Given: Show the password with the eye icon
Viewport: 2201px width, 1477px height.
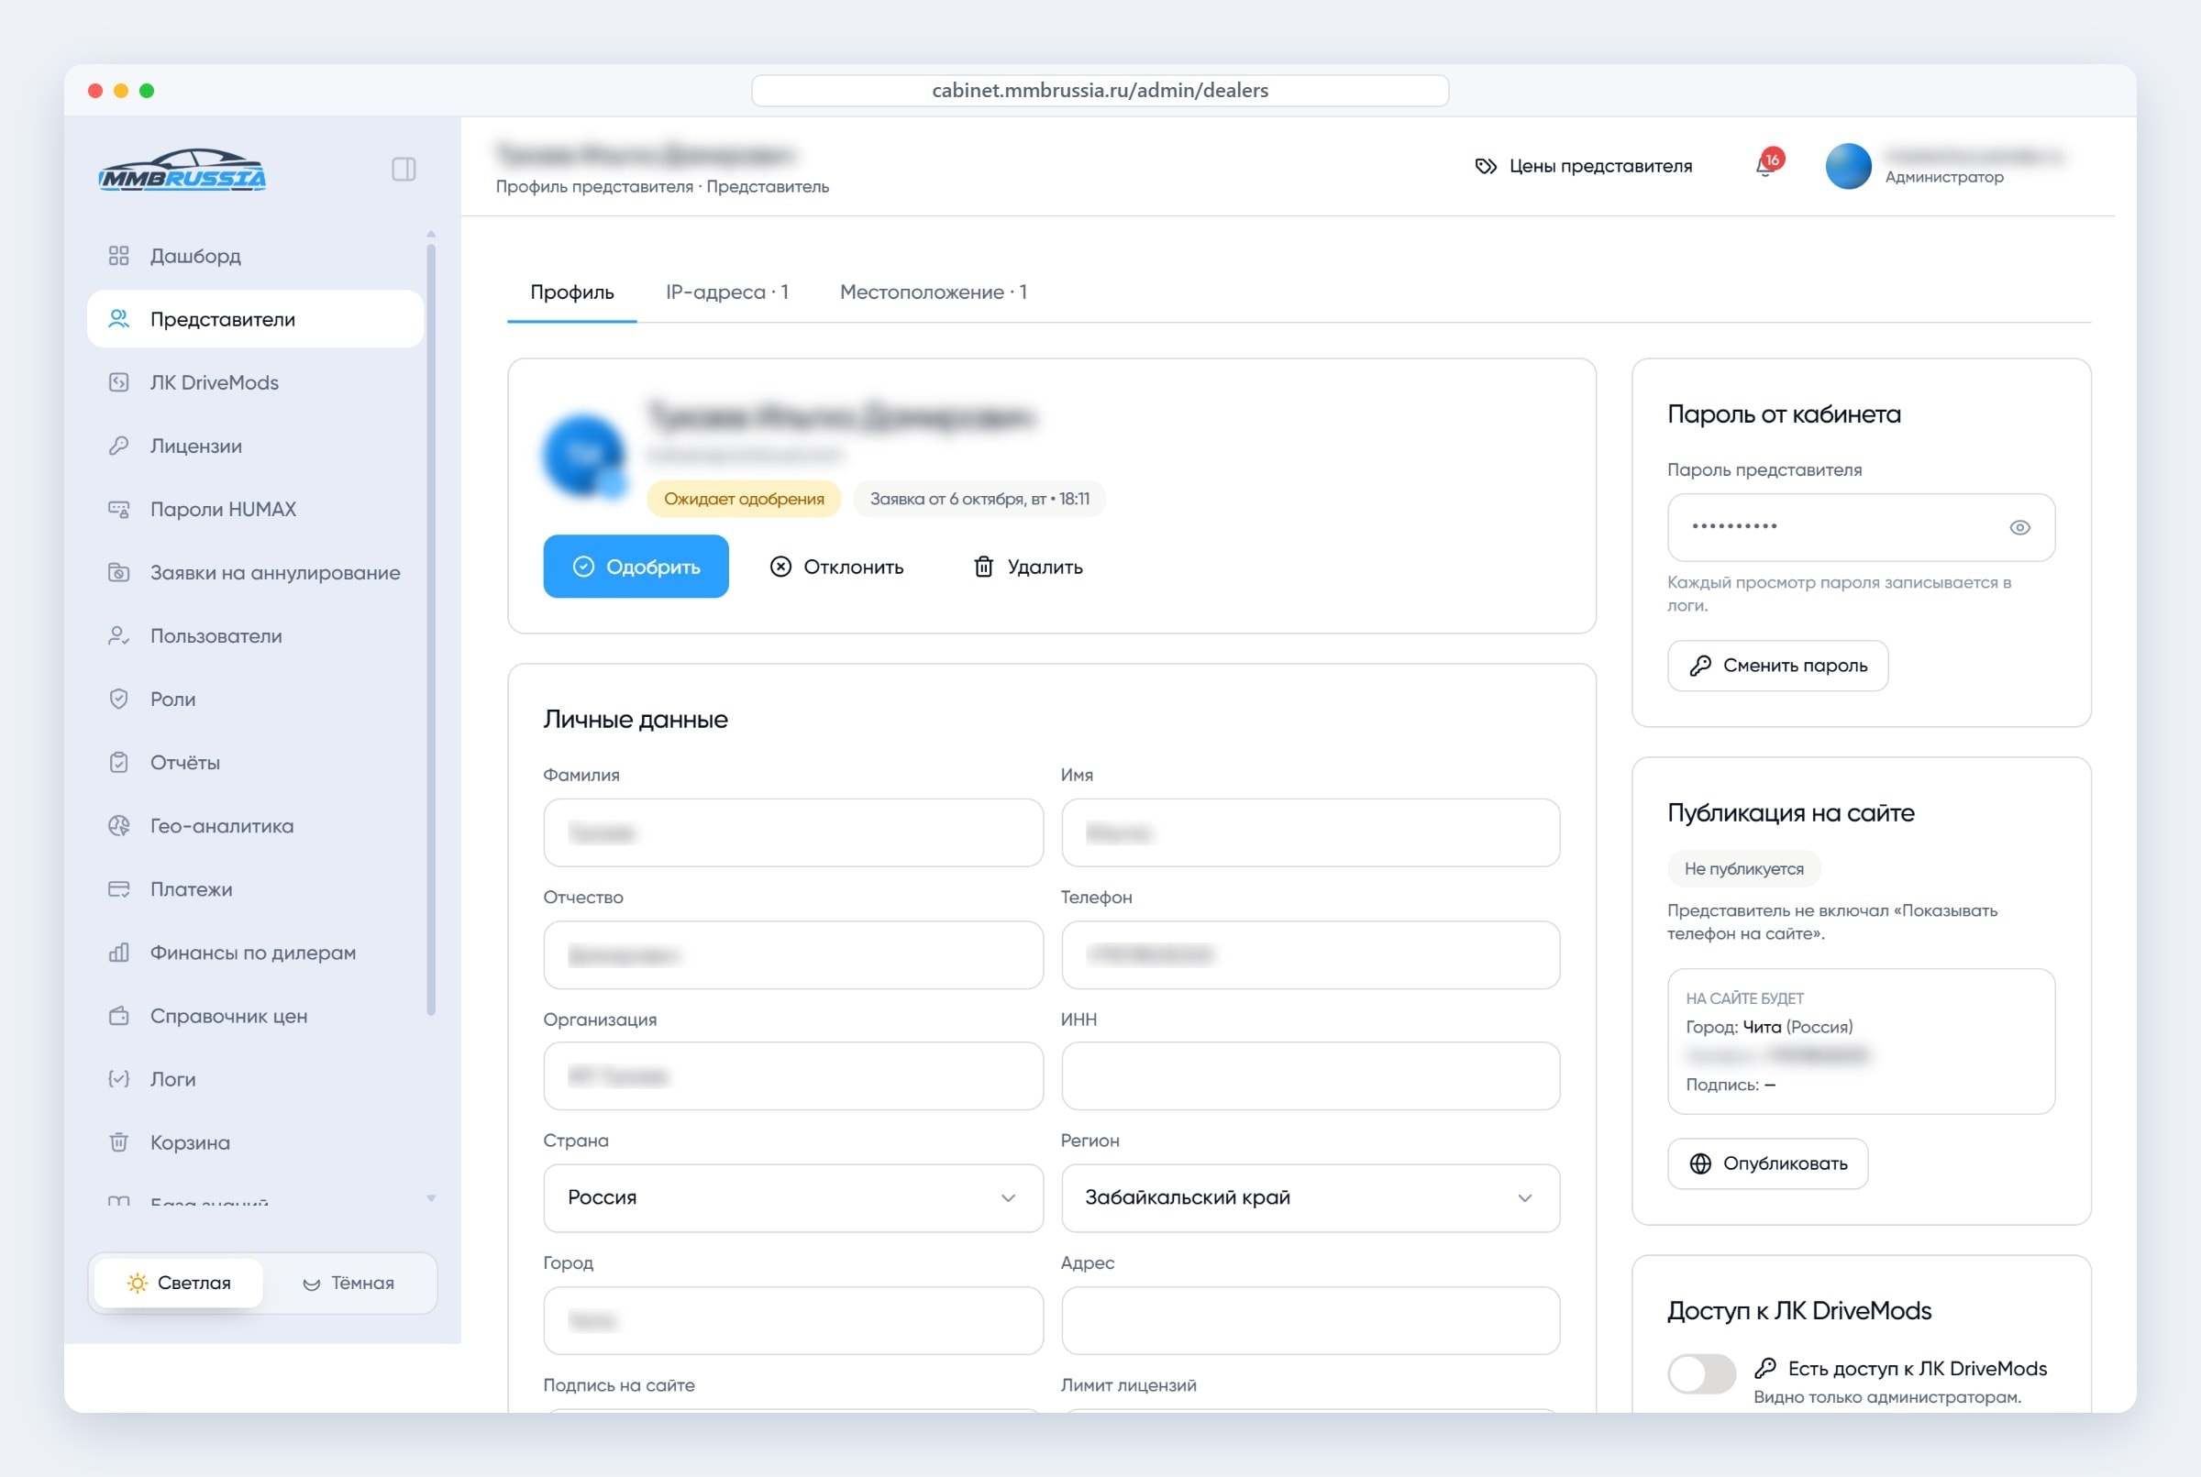Looking at the screenshot, I should (2019, 527).
